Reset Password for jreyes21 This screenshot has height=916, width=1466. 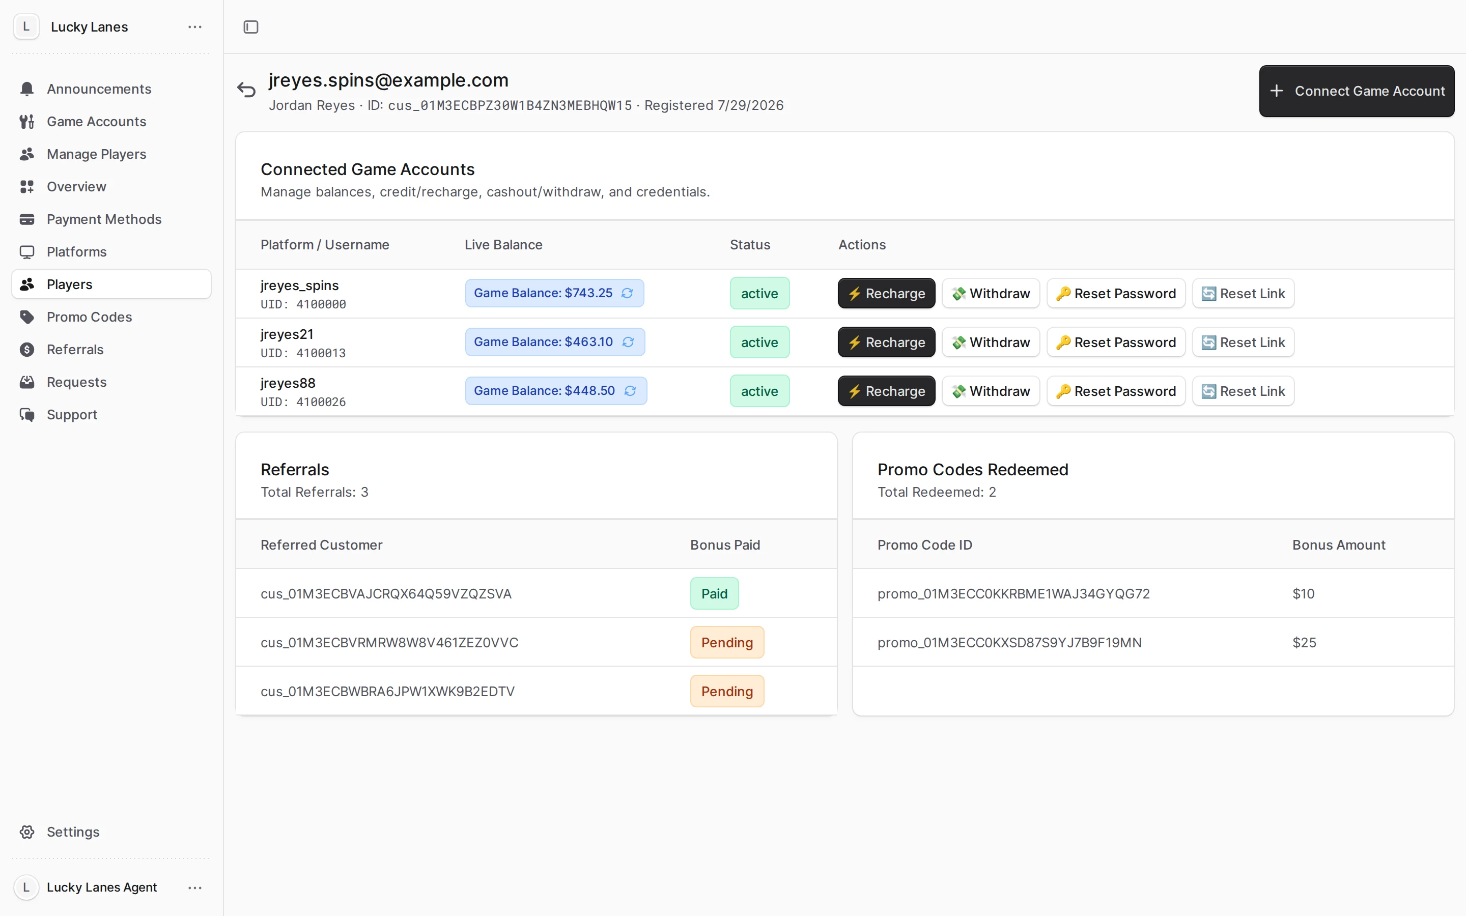pos(1116,342)
